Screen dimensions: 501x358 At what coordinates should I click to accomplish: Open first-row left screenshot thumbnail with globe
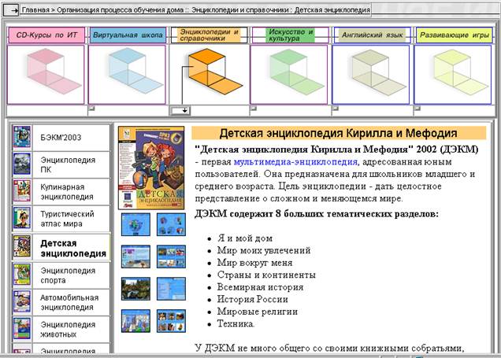(x=135, y=224)
